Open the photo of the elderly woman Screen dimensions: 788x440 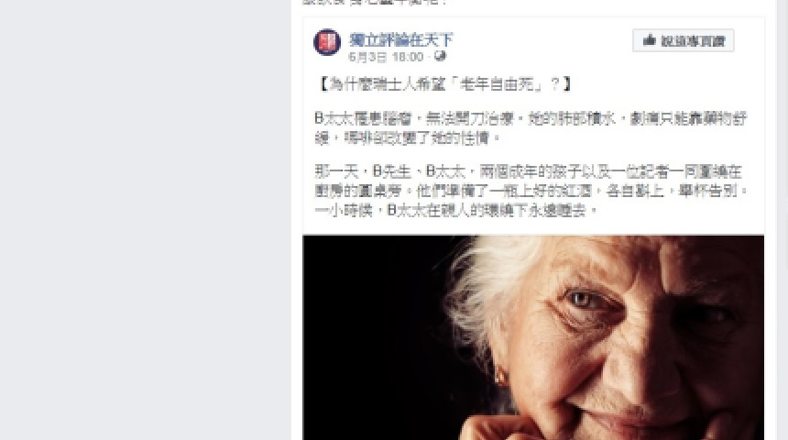(533, 337)
